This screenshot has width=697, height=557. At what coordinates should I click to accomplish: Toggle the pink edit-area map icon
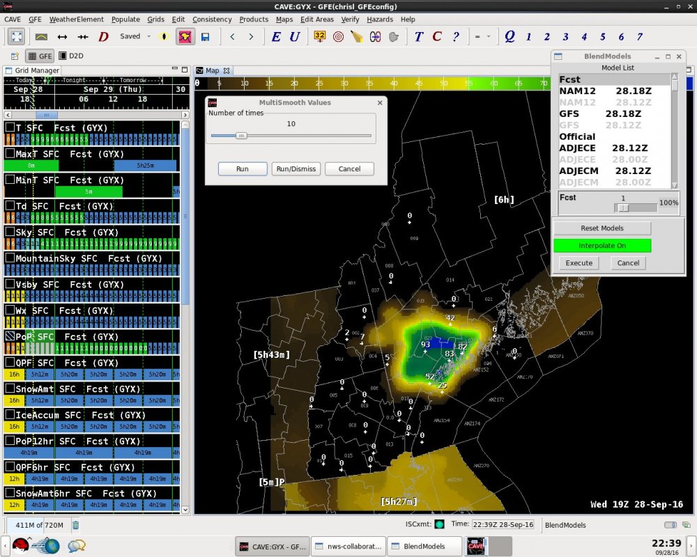point(185,36)
